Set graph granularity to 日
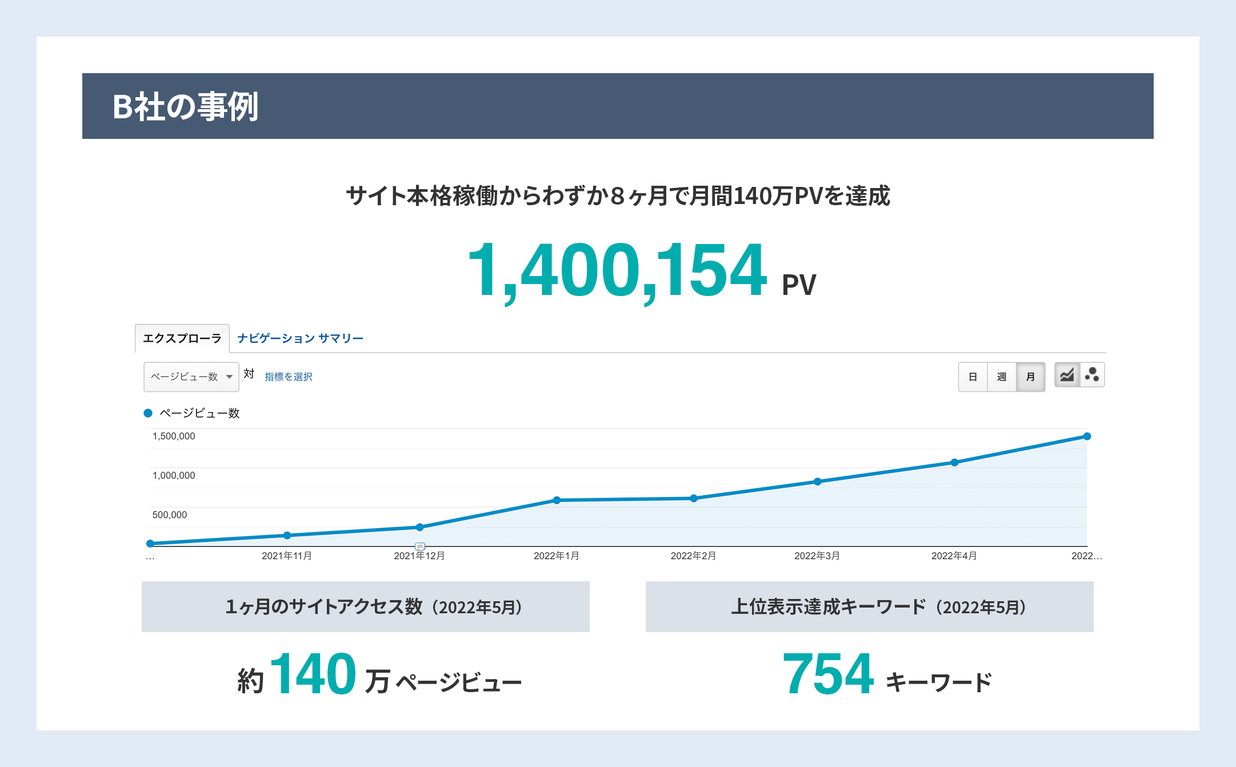 [x=973, y=377]
